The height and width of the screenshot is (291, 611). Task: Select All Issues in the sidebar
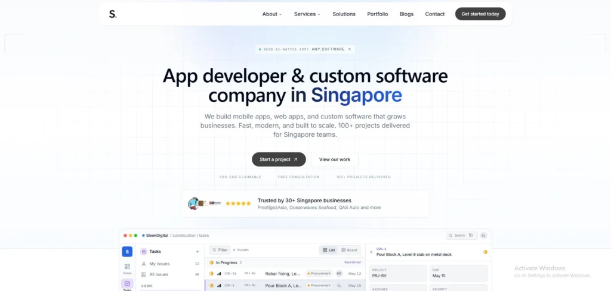click(171, 274)
